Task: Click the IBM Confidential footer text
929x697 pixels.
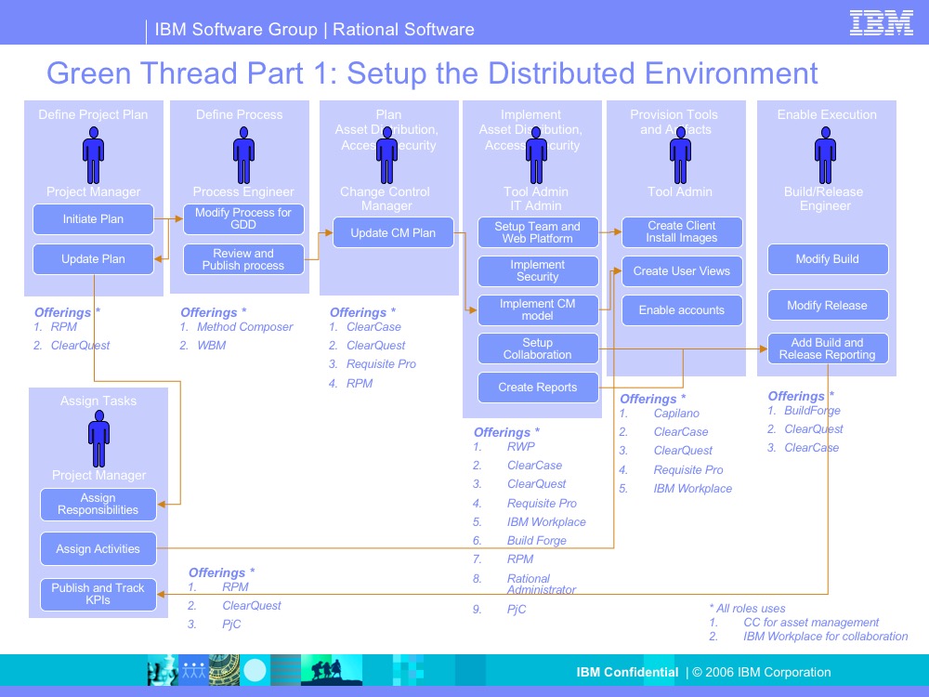Action: [x=627, y=672]
